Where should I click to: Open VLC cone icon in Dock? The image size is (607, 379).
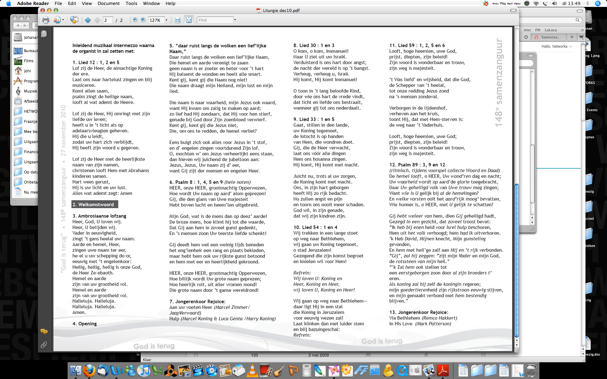(252, 370)
